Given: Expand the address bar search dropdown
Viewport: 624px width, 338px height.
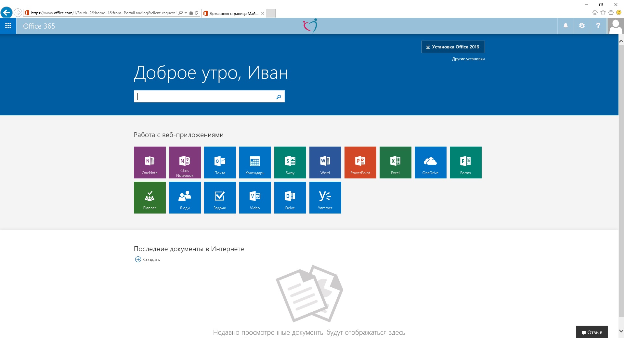Looking at the screenshot, I should pos(186,13).
